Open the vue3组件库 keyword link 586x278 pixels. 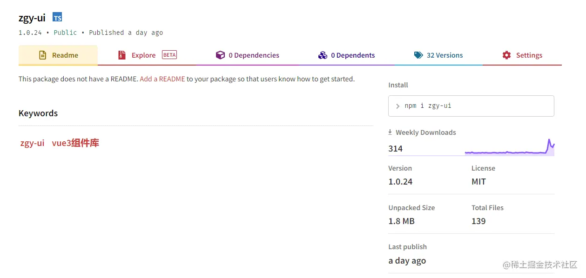pos(75,143)
